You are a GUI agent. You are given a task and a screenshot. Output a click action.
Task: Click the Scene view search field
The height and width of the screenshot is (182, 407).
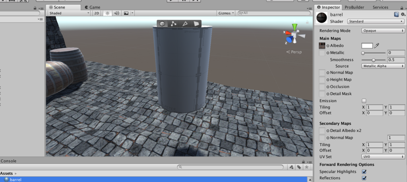click(274, 13)
